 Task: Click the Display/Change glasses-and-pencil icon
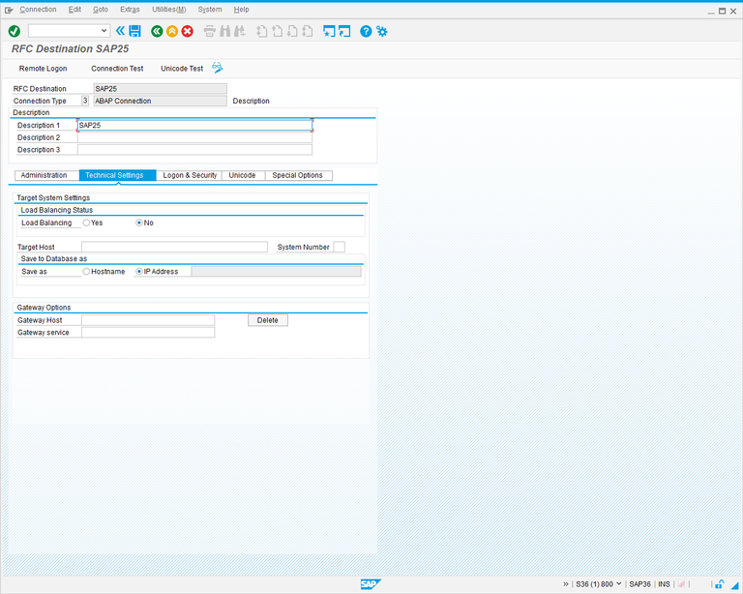click(218, 68)
